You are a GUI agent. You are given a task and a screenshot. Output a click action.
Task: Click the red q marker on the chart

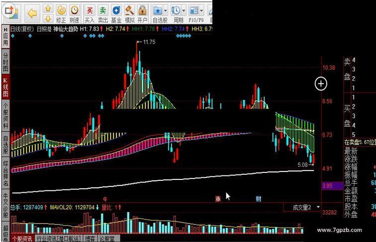point(105,199)
